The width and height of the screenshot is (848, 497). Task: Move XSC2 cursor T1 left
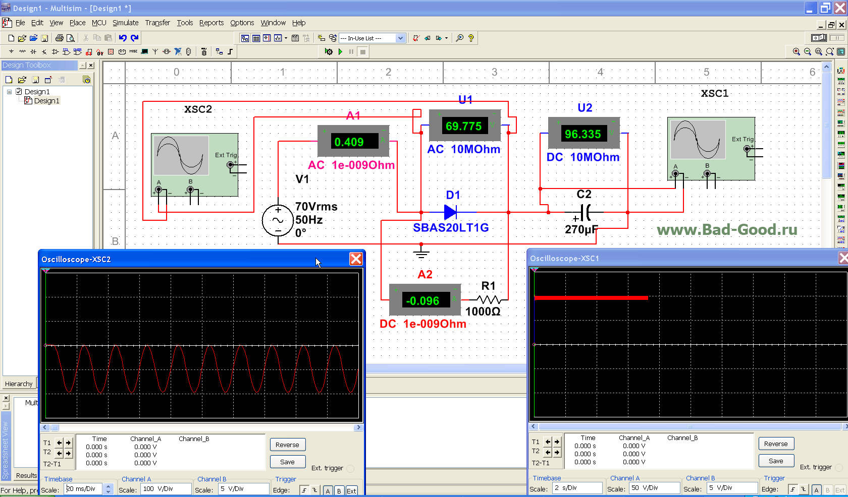pos(59,443)
